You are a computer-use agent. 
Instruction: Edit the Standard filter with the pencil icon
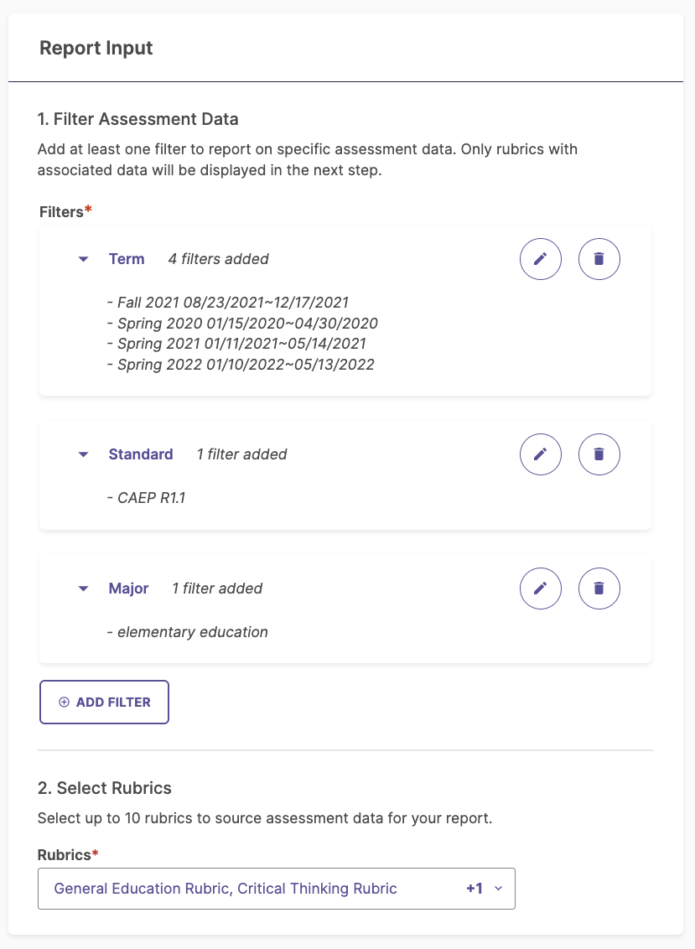541,454
